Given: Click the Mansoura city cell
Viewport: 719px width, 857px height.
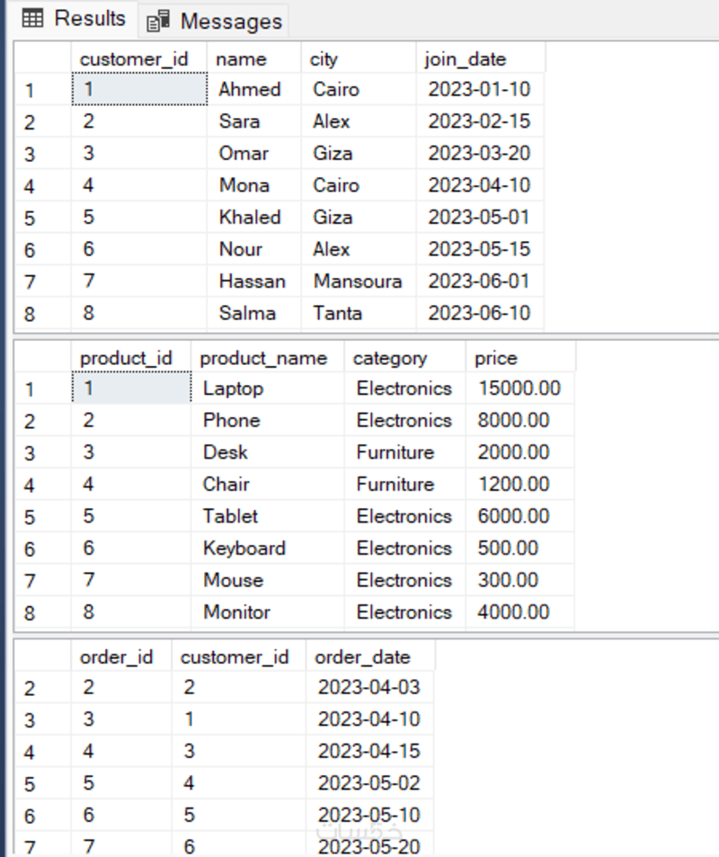Looking at the screenshot, I should coord(358,281).
